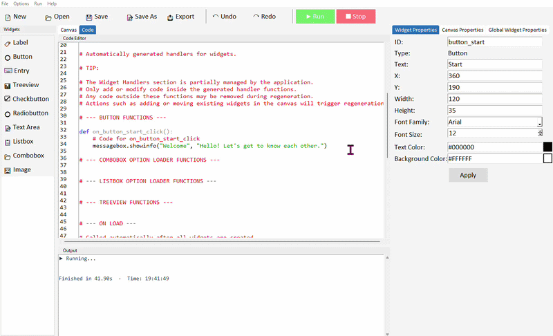553x336 pixels.
Task: Undo the last action
Action: tap(216, 17)
